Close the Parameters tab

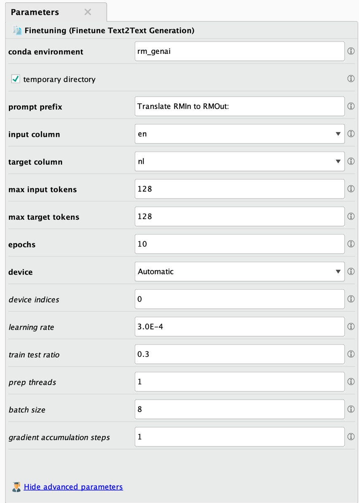pyautogui.click(x=88, y=12)
